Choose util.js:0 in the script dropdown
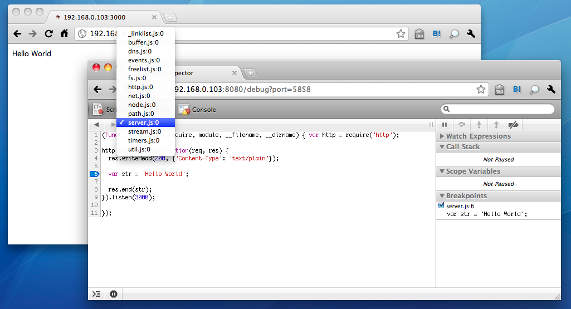The width and height of the screenshot is (571, 309). coord(139,149)
